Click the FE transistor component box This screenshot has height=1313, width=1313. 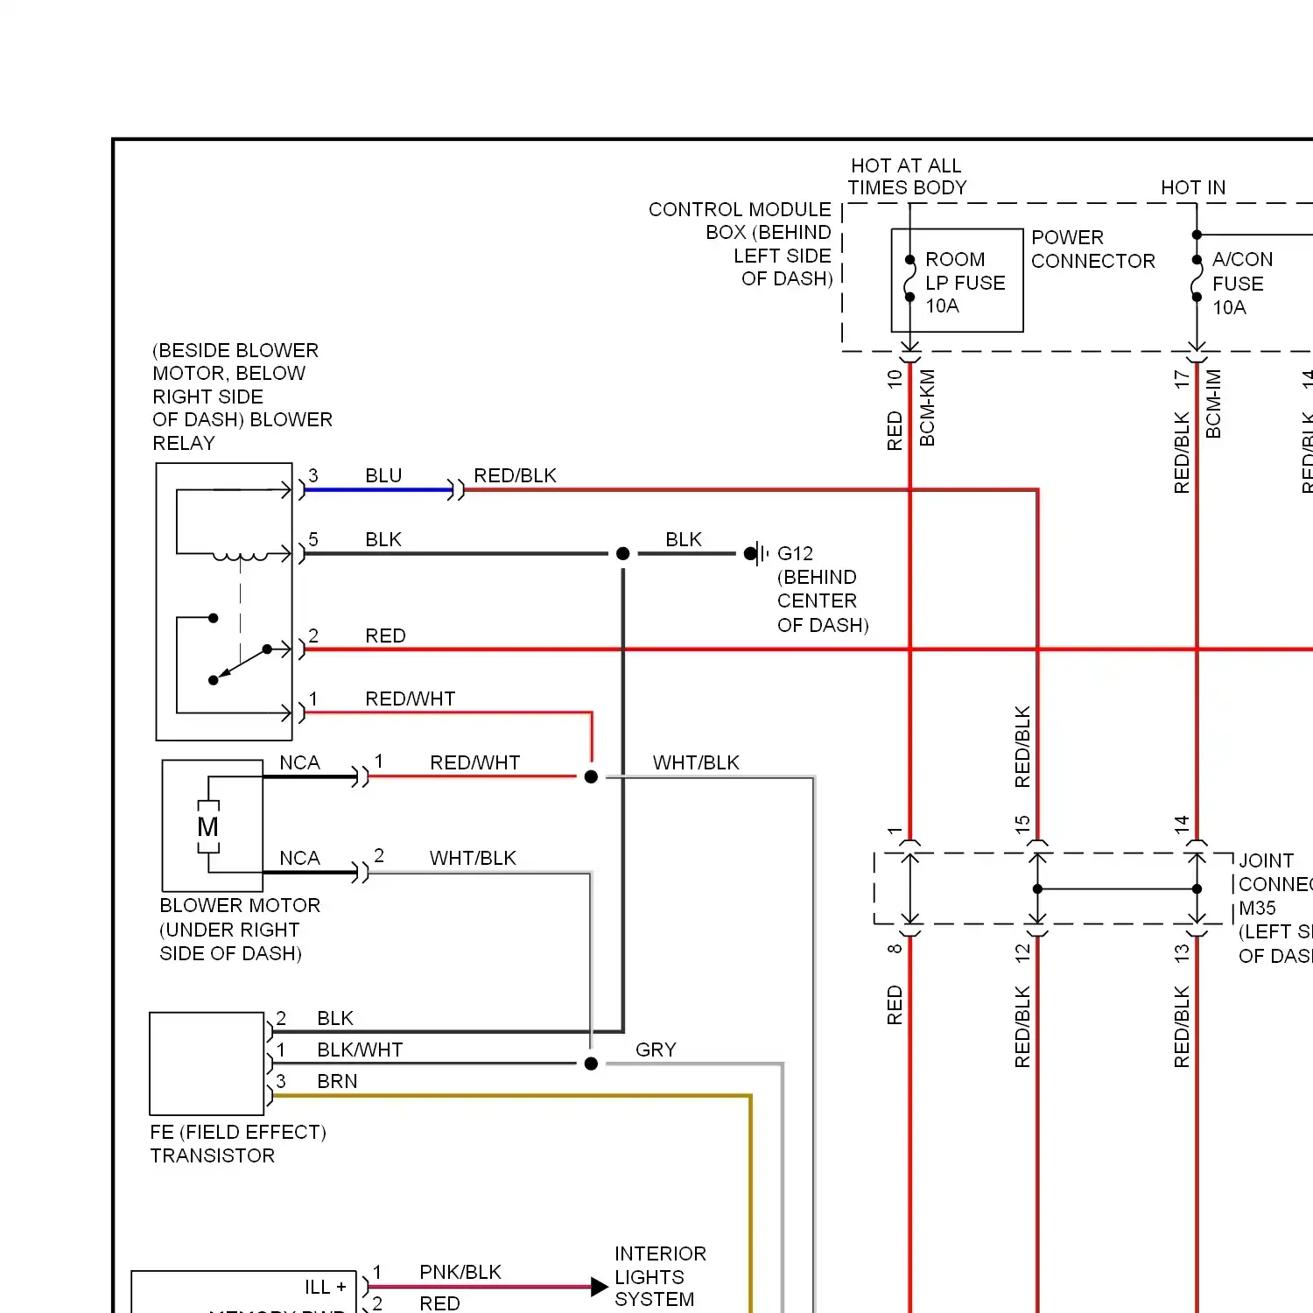[x=207, y=1064]
